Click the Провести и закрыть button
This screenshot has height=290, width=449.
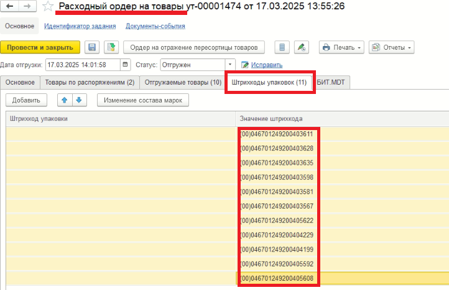click(x=40, y=47)
